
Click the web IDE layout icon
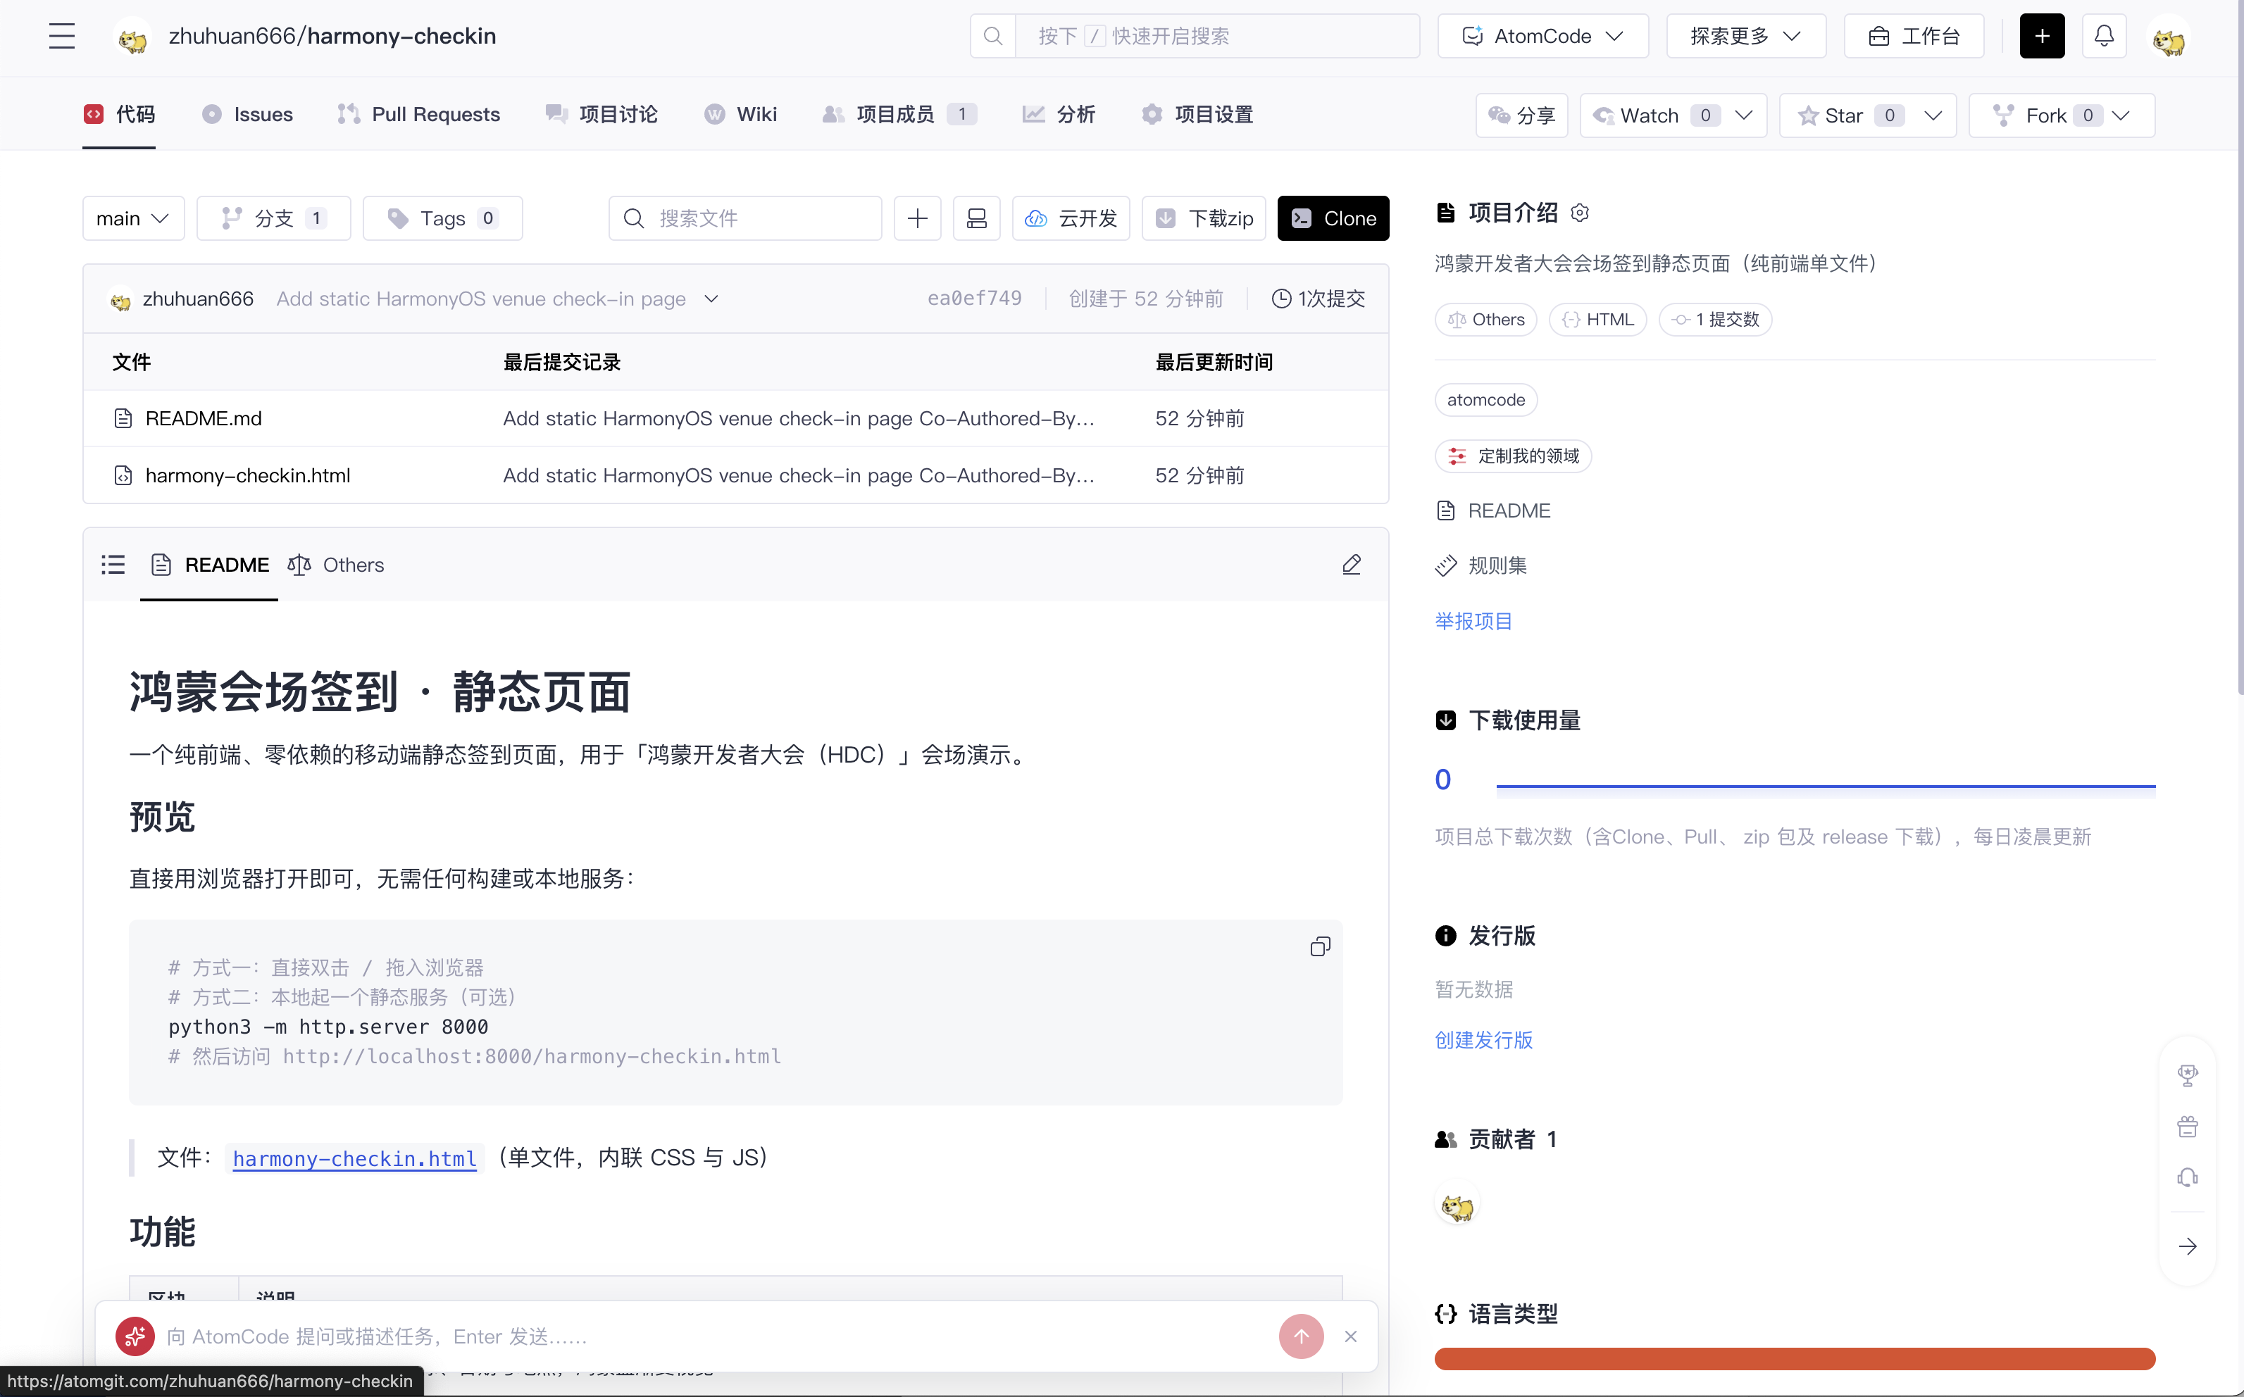coord(976,218)
